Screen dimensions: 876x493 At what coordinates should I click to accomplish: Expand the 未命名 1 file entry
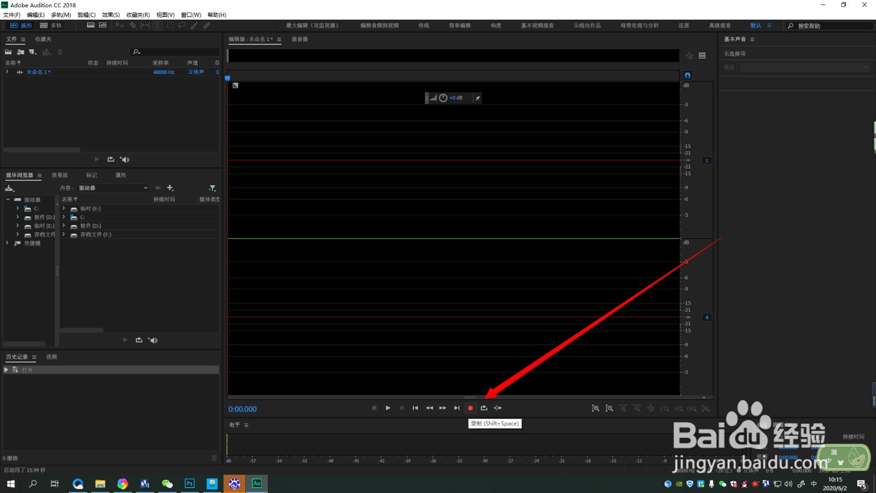(x=7, y=72)
